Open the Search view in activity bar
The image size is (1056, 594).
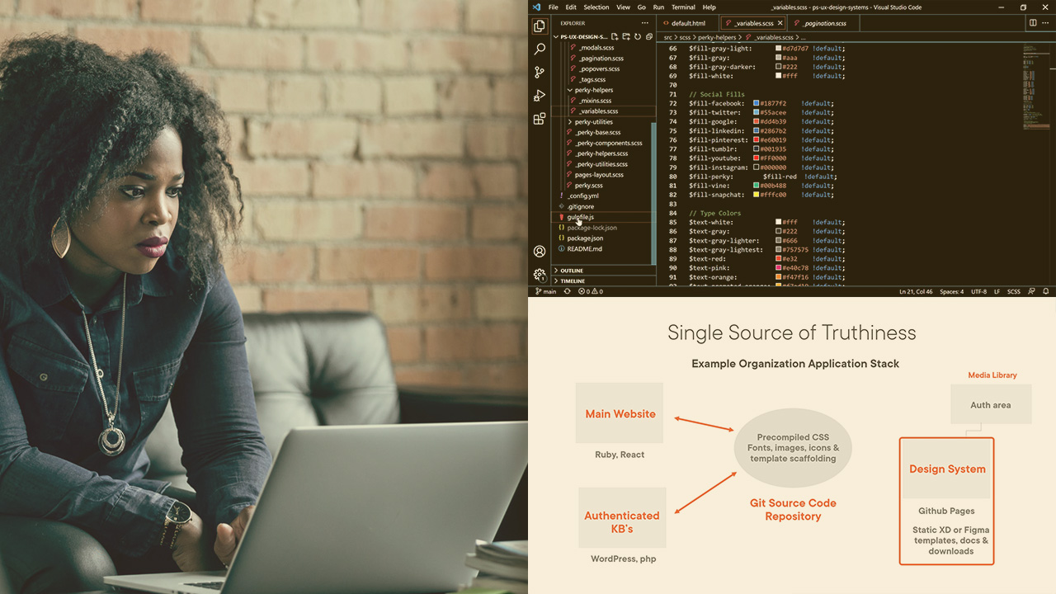540,49
